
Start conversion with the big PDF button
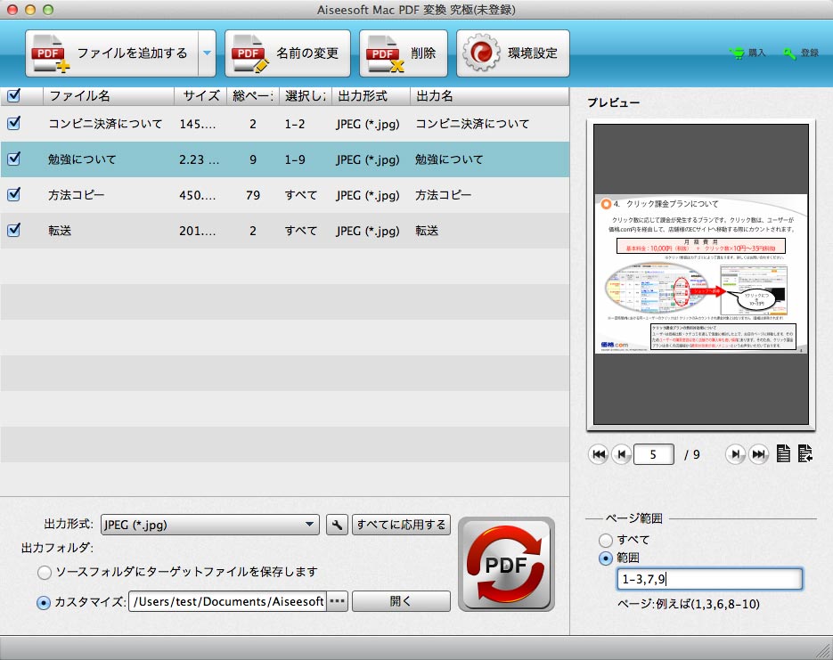[x=506, y=565]
